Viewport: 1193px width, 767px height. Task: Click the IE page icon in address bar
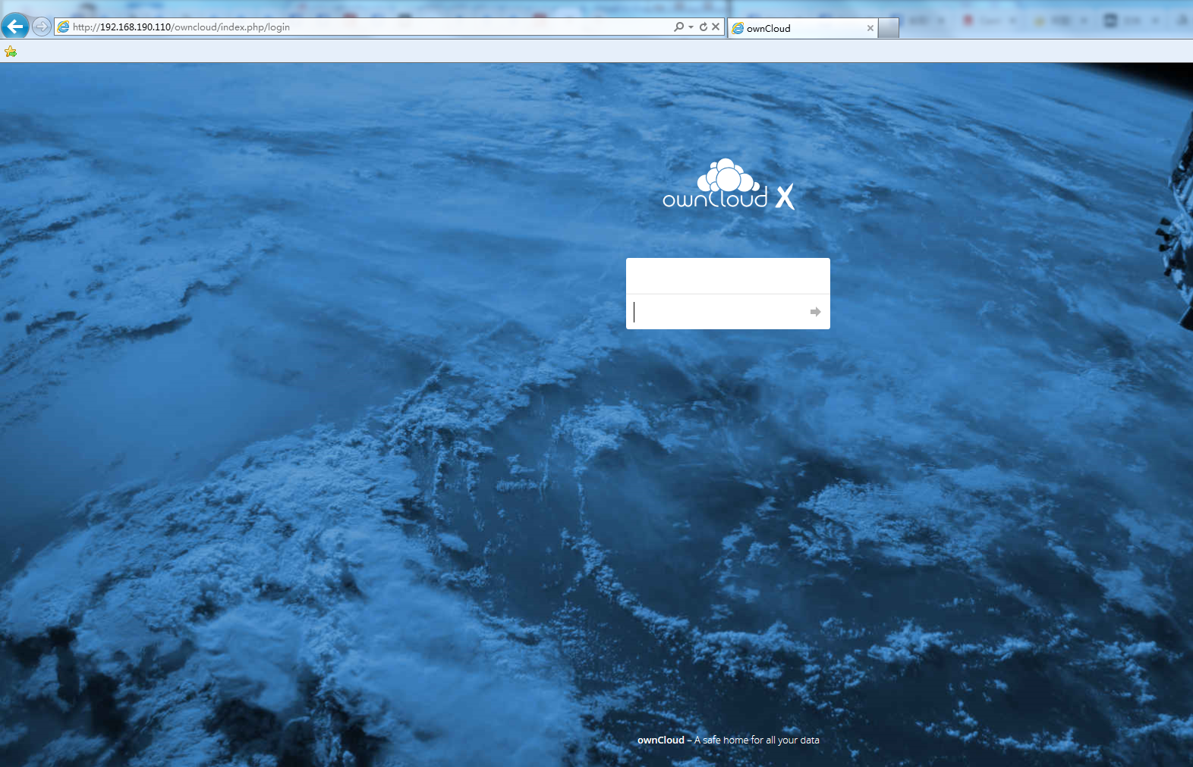point(64,27)
